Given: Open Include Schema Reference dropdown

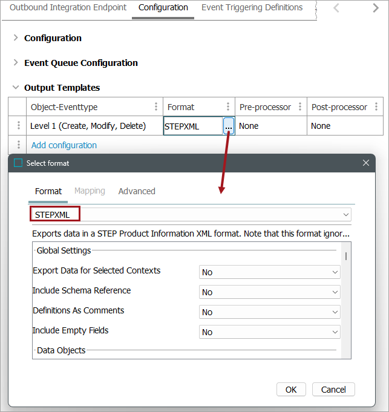Looking at the screenshot, I should (x=270, y=292).
